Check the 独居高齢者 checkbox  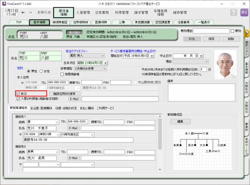click(62, 74)
